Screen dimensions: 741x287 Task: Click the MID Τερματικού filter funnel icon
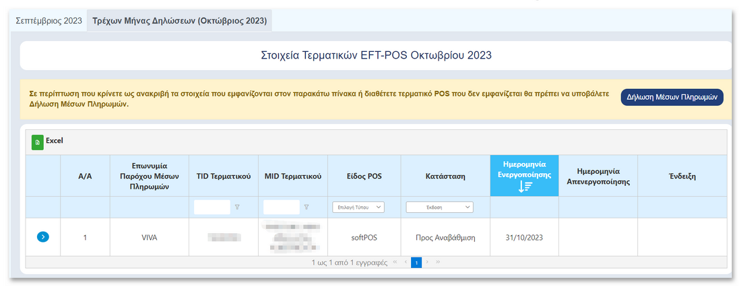307,208
